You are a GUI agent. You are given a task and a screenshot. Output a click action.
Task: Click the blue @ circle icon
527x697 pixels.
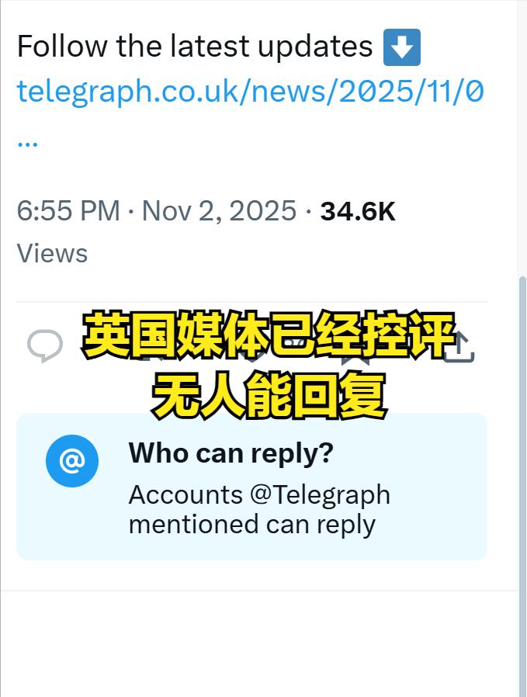coord(72,460)
